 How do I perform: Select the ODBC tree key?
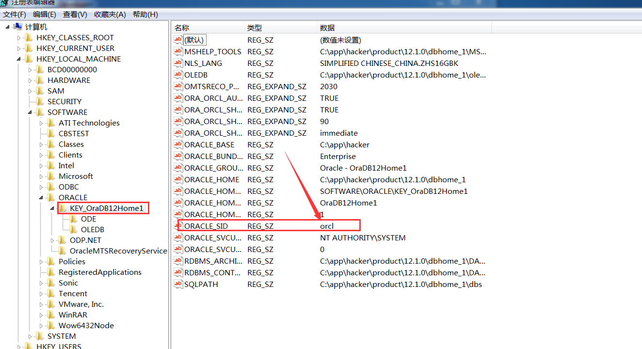pos(68,187)
